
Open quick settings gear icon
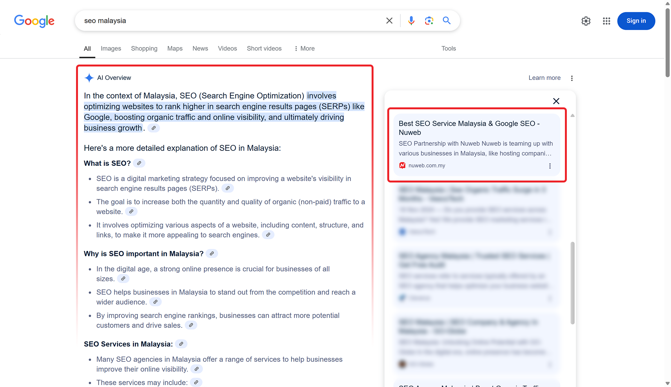[x=586, y=21]
